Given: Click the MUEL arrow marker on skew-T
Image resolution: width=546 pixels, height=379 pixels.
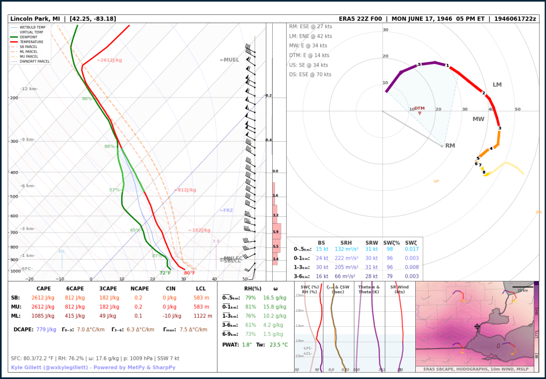Looking at the screenshot, I should click(x=230, y=60).
